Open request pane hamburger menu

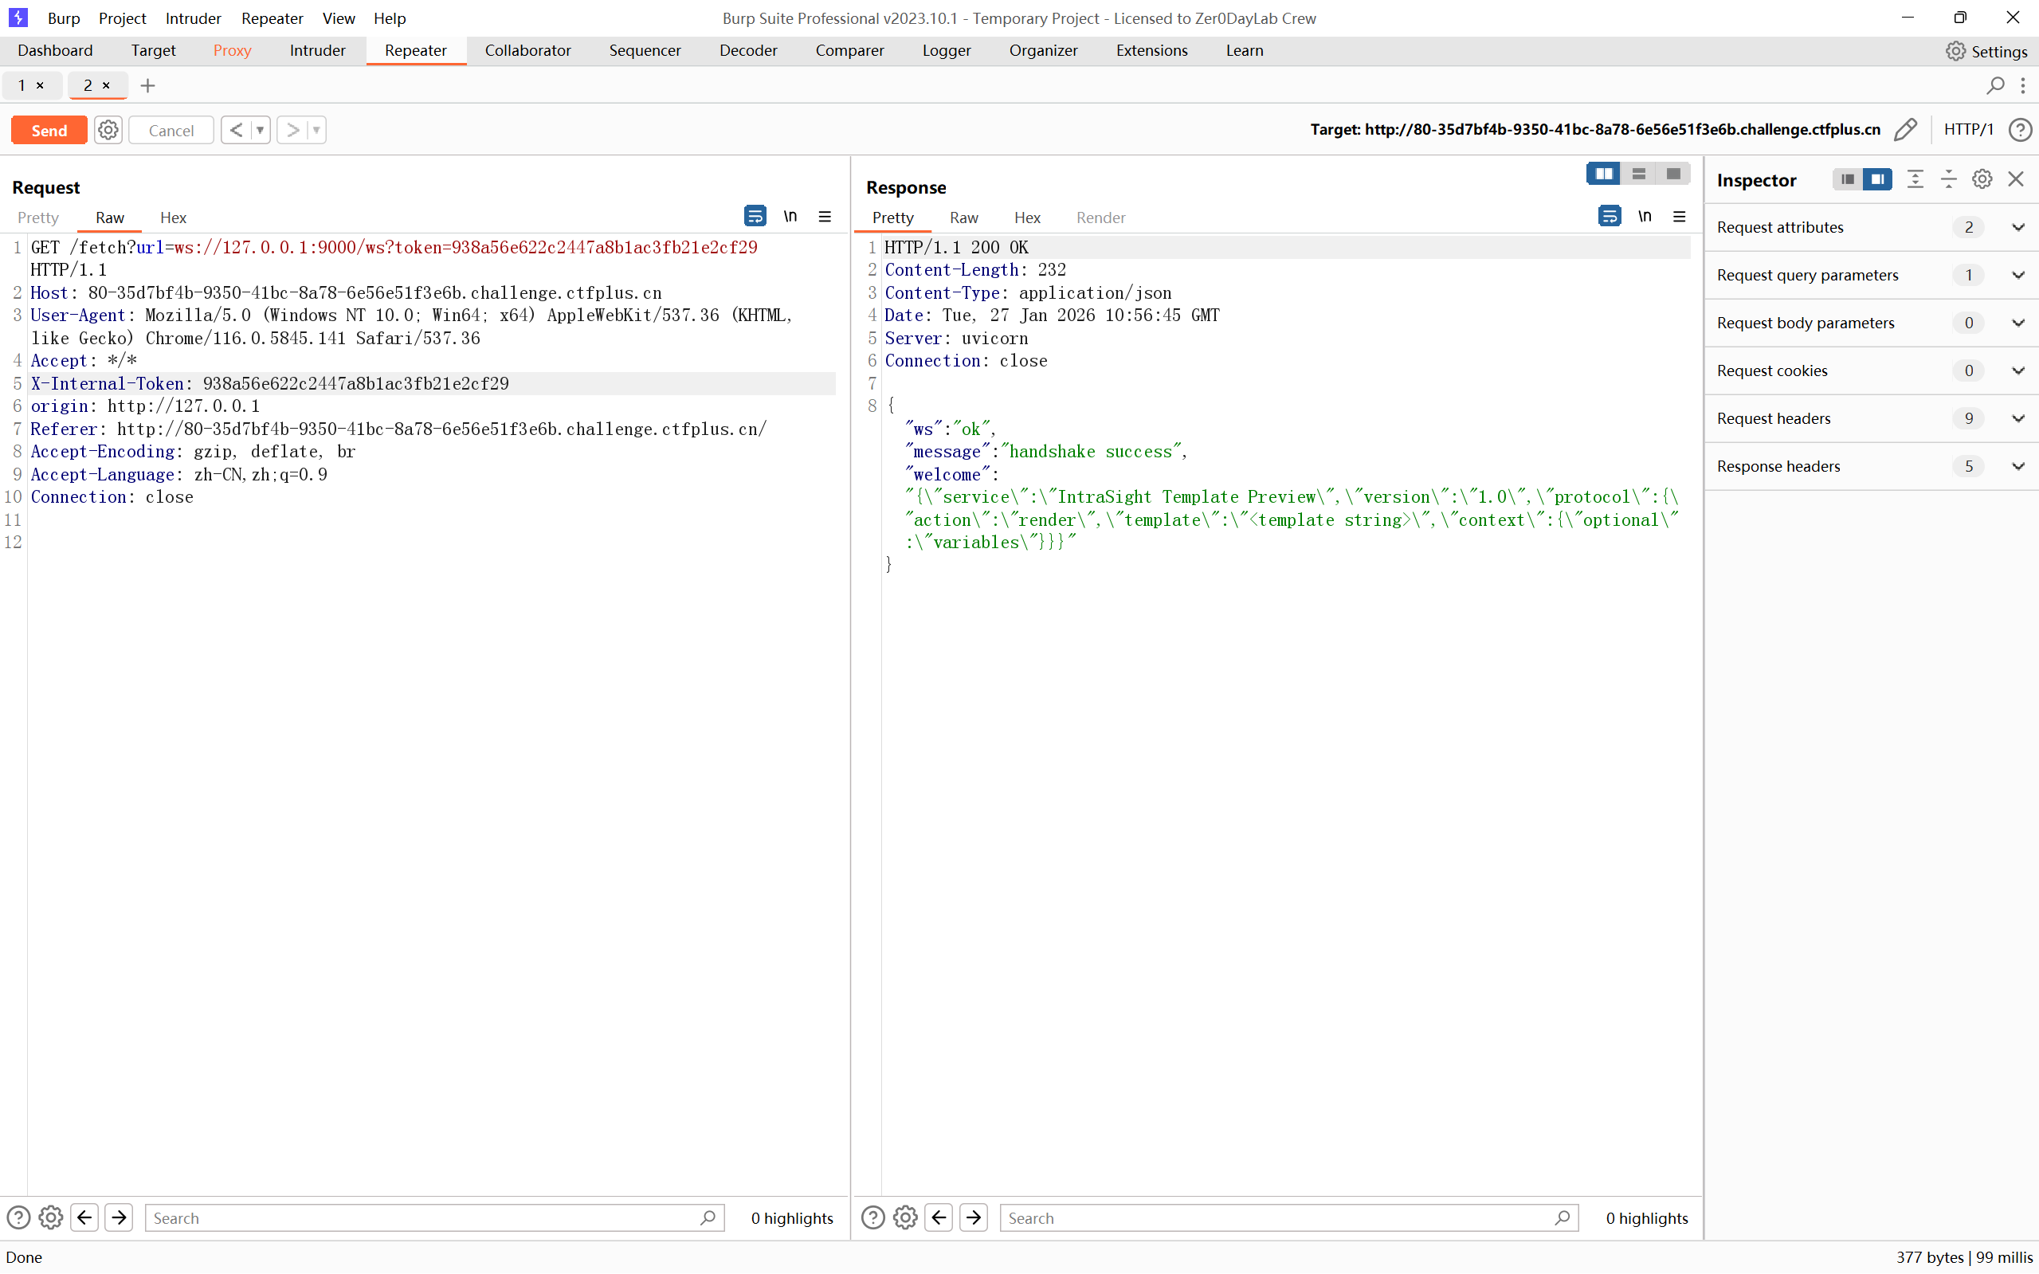[x=825, y=217]
